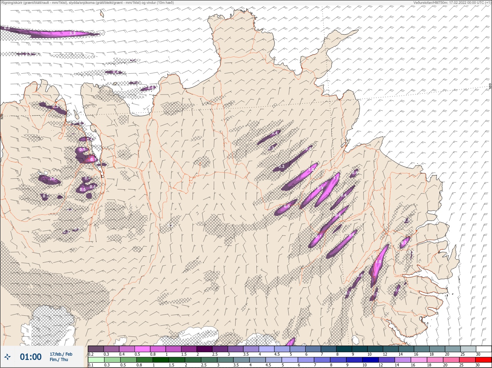
Task: Select the dark green 1 swatch in bottom legend row
Action: pyautogui.click(x=160, y=360)
